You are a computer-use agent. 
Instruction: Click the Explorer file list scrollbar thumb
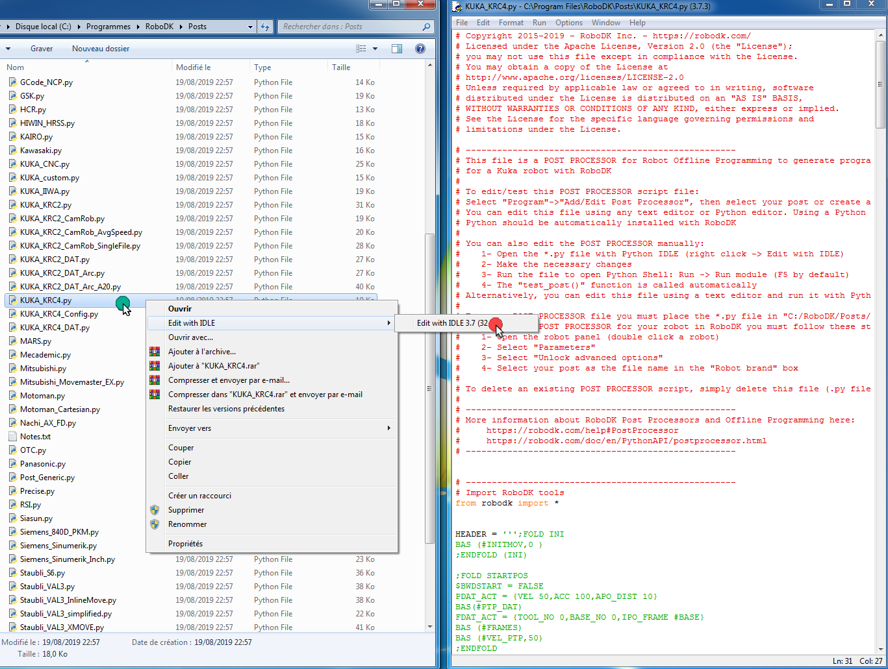(x=429, y=388)
